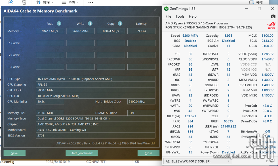Image resolution: width=278 pixels, height=166 pixels.
Task: Click the Close button in AIDA64
Action: click(x=148, y=153)
